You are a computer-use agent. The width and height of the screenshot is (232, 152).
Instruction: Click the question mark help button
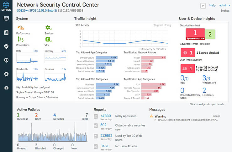[x=203, y=6]
